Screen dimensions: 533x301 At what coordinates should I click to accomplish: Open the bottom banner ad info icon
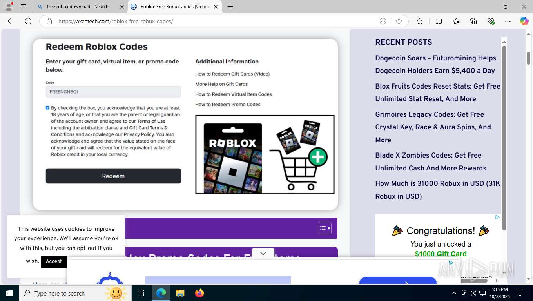click(x=451, y=263)
